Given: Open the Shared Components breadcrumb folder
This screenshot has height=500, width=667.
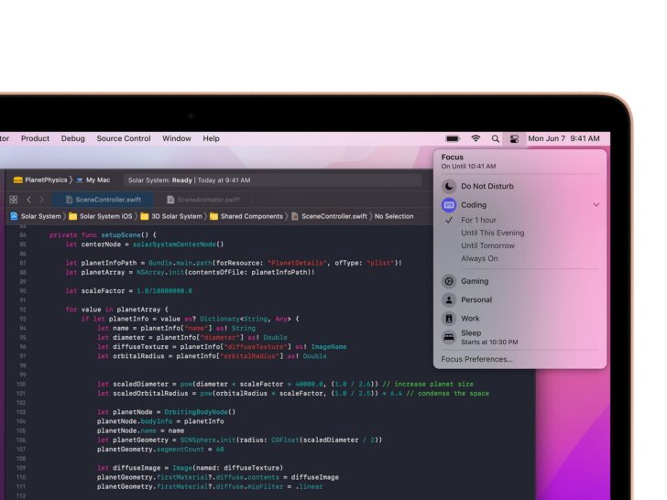Looking at the screenshot, I should (246, 216).
